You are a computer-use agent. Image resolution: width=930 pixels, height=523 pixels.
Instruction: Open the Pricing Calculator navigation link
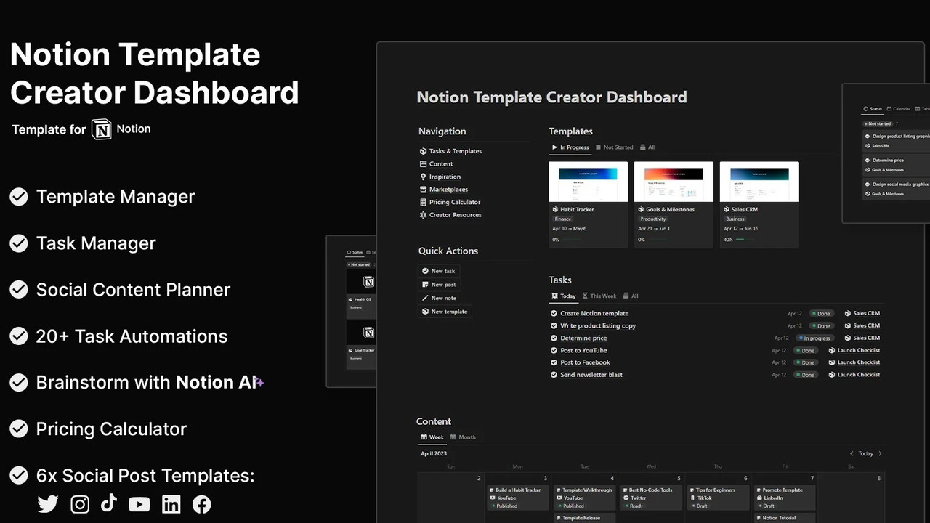click(x=454, y=202)
